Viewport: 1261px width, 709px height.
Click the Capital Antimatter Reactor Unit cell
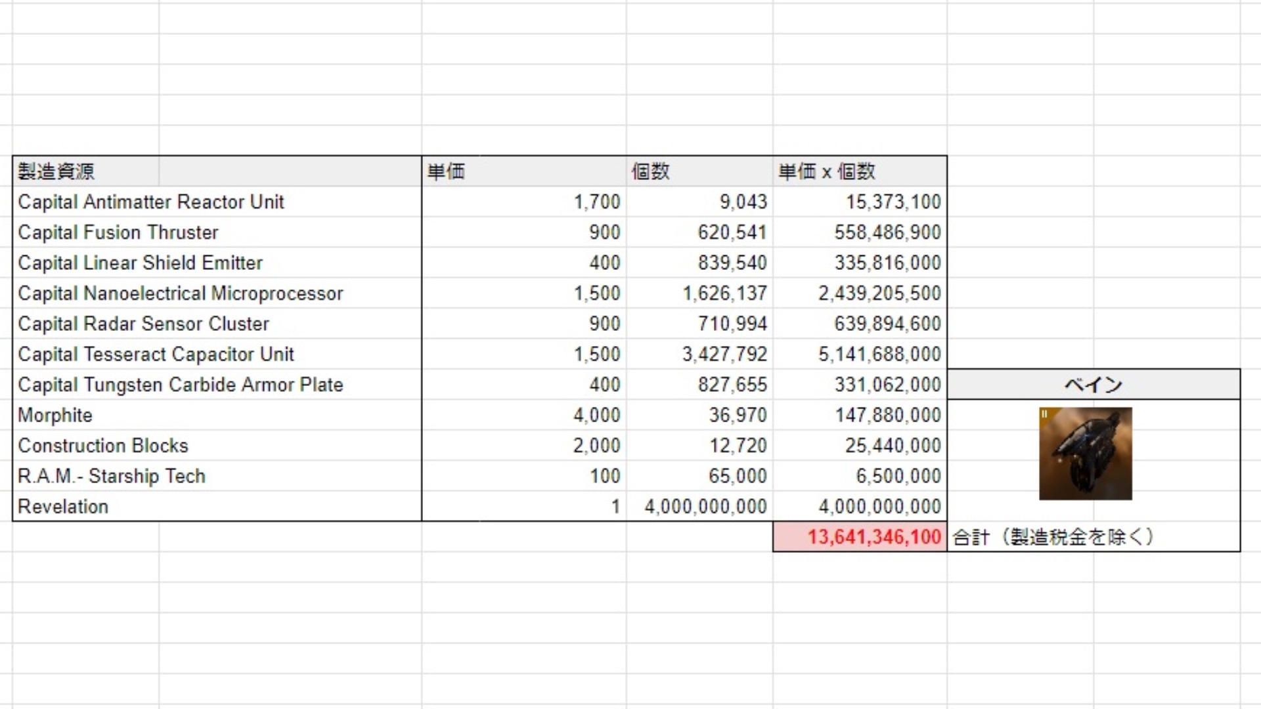click(217, 202)
